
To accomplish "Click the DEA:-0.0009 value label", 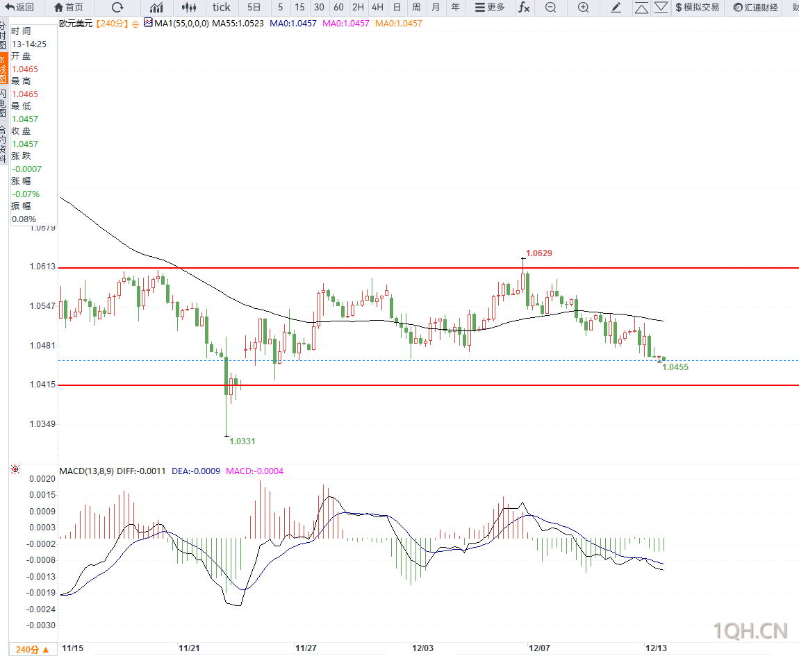I will coord(196,471).
